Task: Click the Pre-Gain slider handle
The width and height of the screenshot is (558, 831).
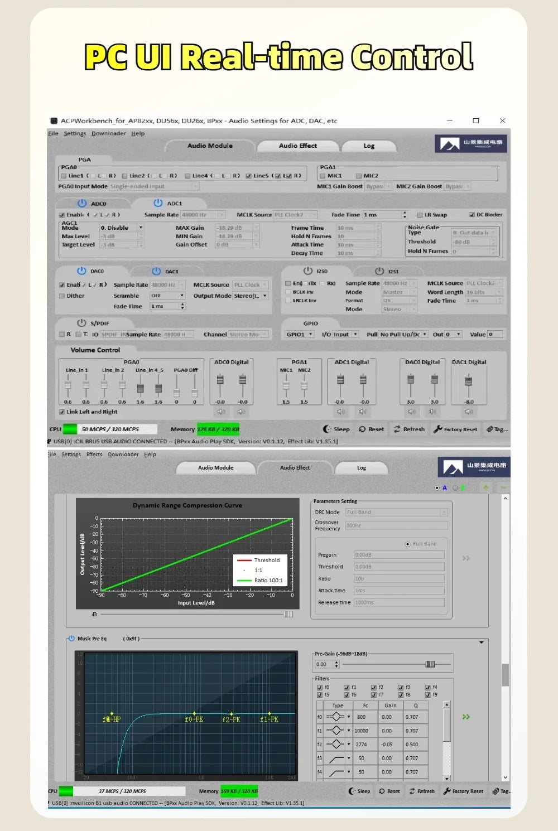Action: [x=430, y=664]
